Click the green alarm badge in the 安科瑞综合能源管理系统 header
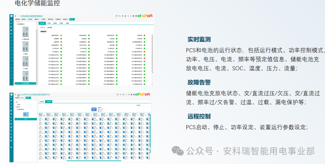 tap(139, 16)
